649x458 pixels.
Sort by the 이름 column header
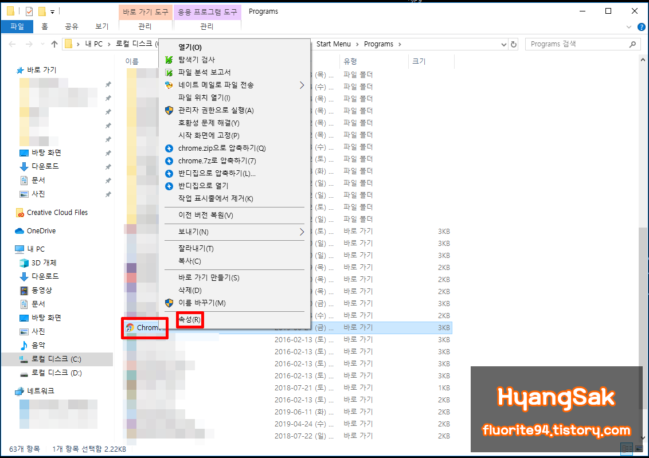point(132,61)
